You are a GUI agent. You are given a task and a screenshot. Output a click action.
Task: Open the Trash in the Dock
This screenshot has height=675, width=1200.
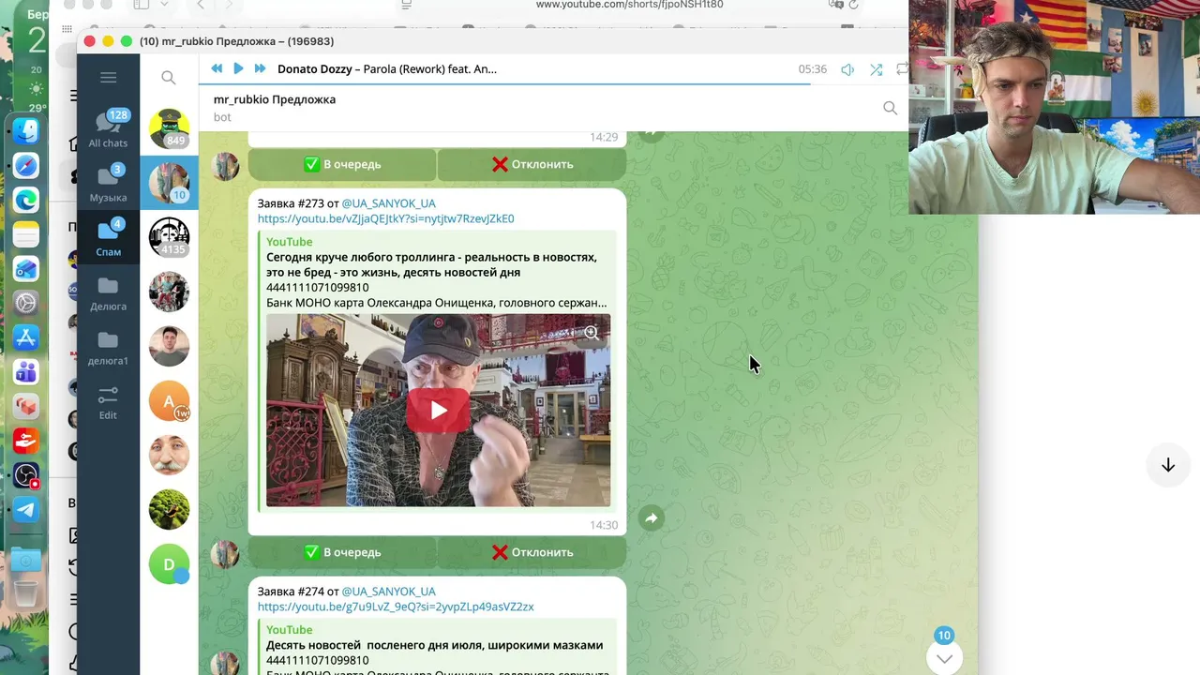[x=26, y=594]
